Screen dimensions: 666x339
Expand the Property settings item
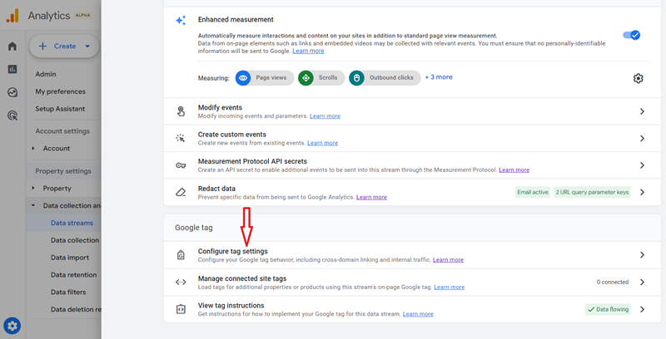click(34, 189)
